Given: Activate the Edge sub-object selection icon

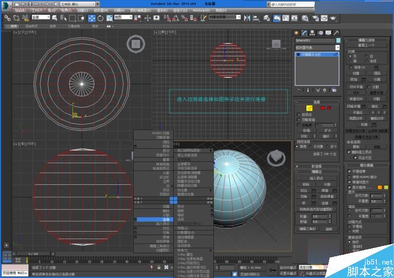Looking at the screenshot, I should 309,107.
